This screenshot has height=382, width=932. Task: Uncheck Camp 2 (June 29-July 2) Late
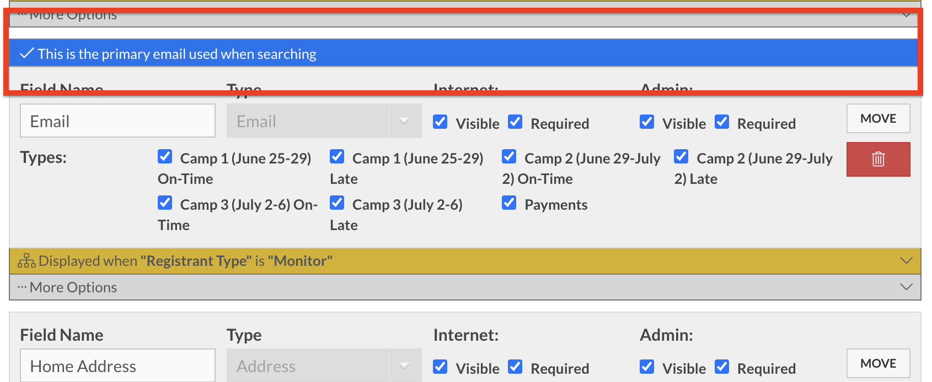(x=681, y=157)
